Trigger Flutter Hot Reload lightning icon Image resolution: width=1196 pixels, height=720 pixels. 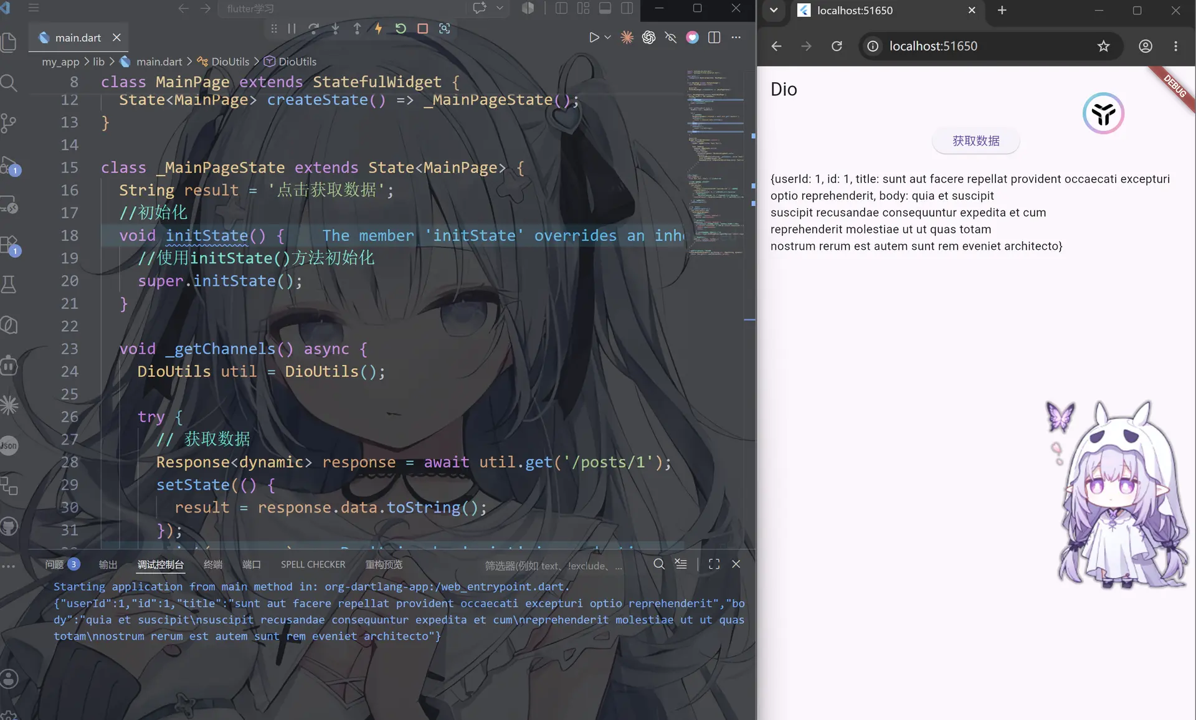[378, 29]
